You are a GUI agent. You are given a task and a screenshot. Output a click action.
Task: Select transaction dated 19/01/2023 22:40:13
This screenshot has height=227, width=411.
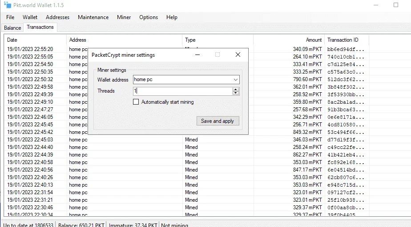click(x=30, y=185)
